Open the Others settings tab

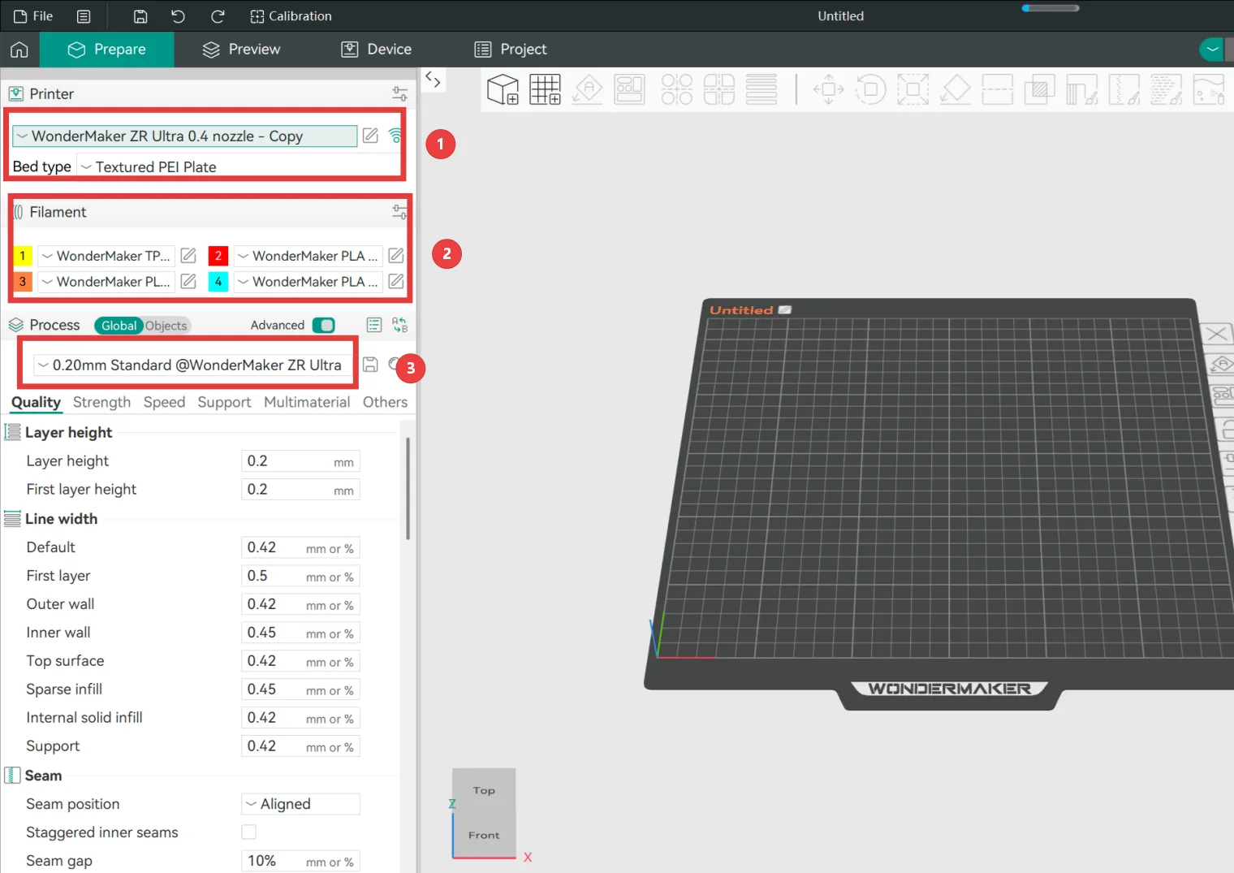385,402
